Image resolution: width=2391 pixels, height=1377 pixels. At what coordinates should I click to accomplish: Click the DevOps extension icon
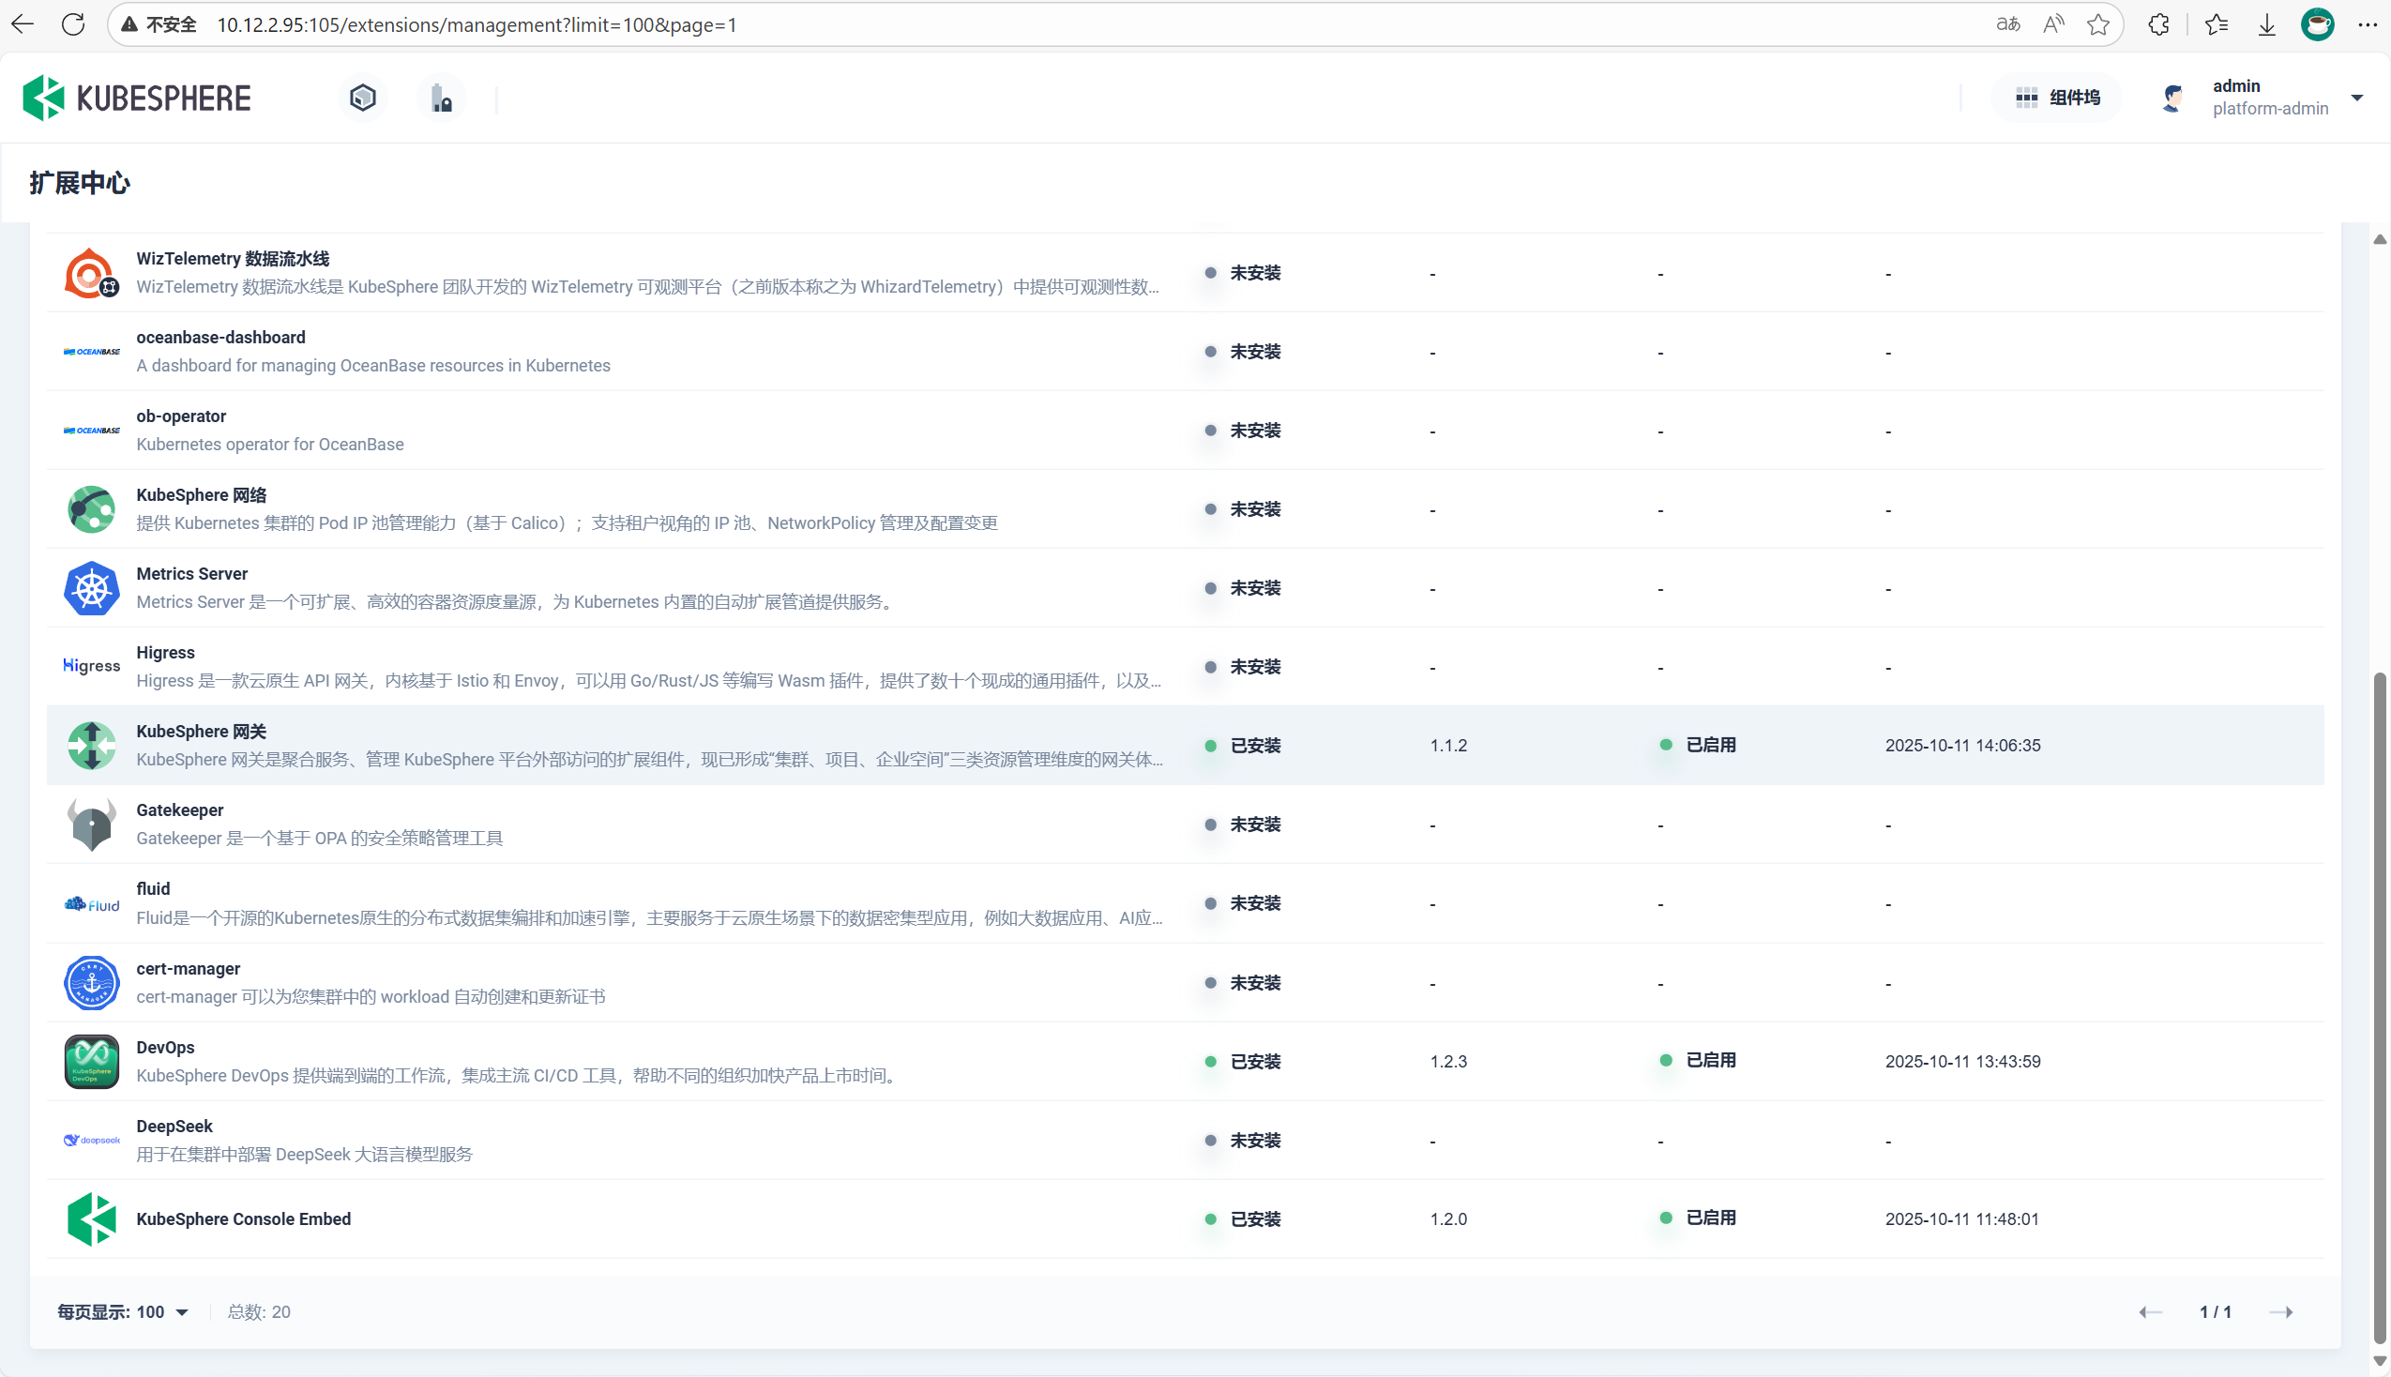[92, 1061]
